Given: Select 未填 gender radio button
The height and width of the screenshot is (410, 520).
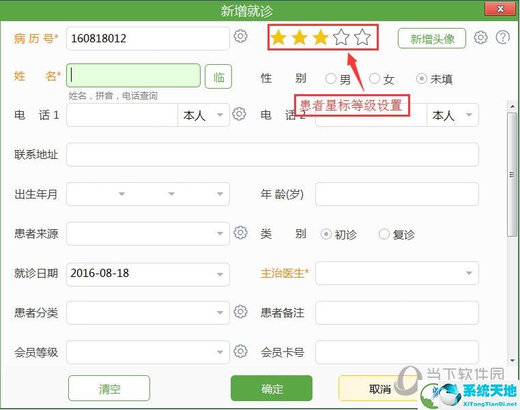Looking at the screenshot, I should point(422,79).
